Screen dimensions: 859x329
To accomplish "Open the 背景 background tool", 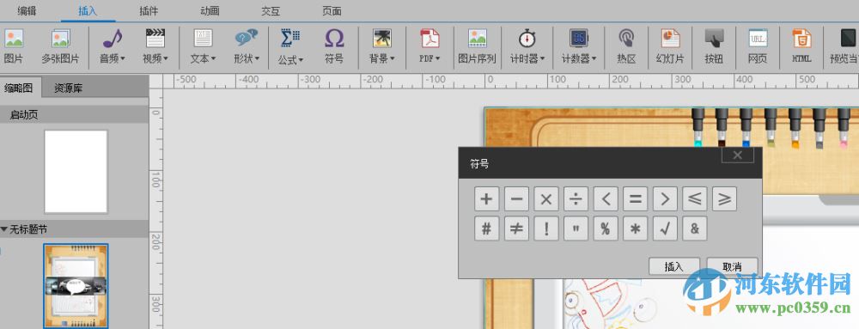I will coord(382,46).
